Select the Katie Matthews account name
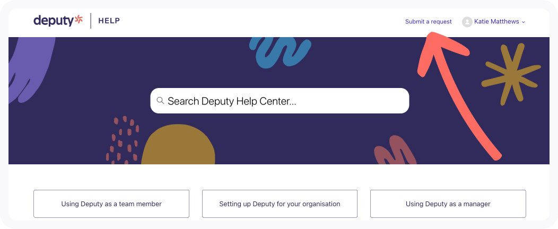The height and width of the screenshot is (229, 558). (x=496, y=22)
